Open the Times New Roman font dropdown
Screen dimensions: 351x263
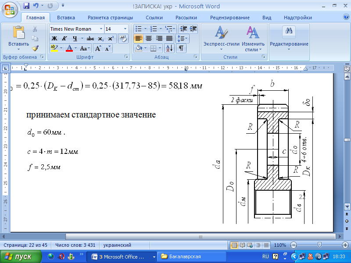[101, 29]
